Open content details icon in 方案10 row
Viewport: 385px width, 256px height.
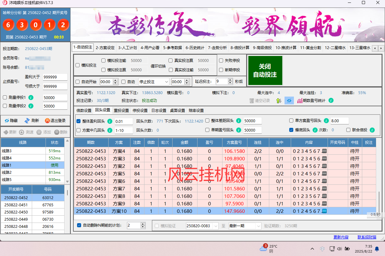pos(324,211)
